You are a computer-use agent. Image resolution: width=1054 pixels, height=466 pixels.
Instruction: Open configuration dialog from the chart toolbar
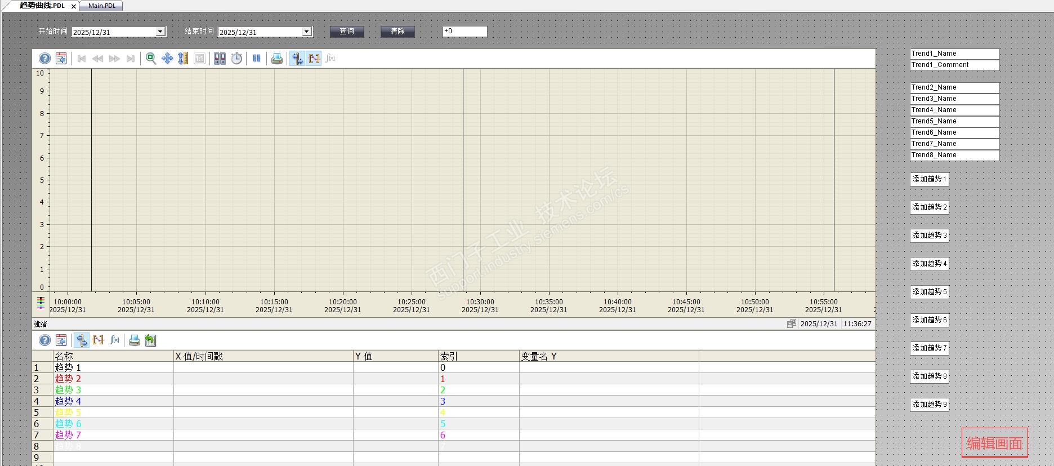click(61, 59)
